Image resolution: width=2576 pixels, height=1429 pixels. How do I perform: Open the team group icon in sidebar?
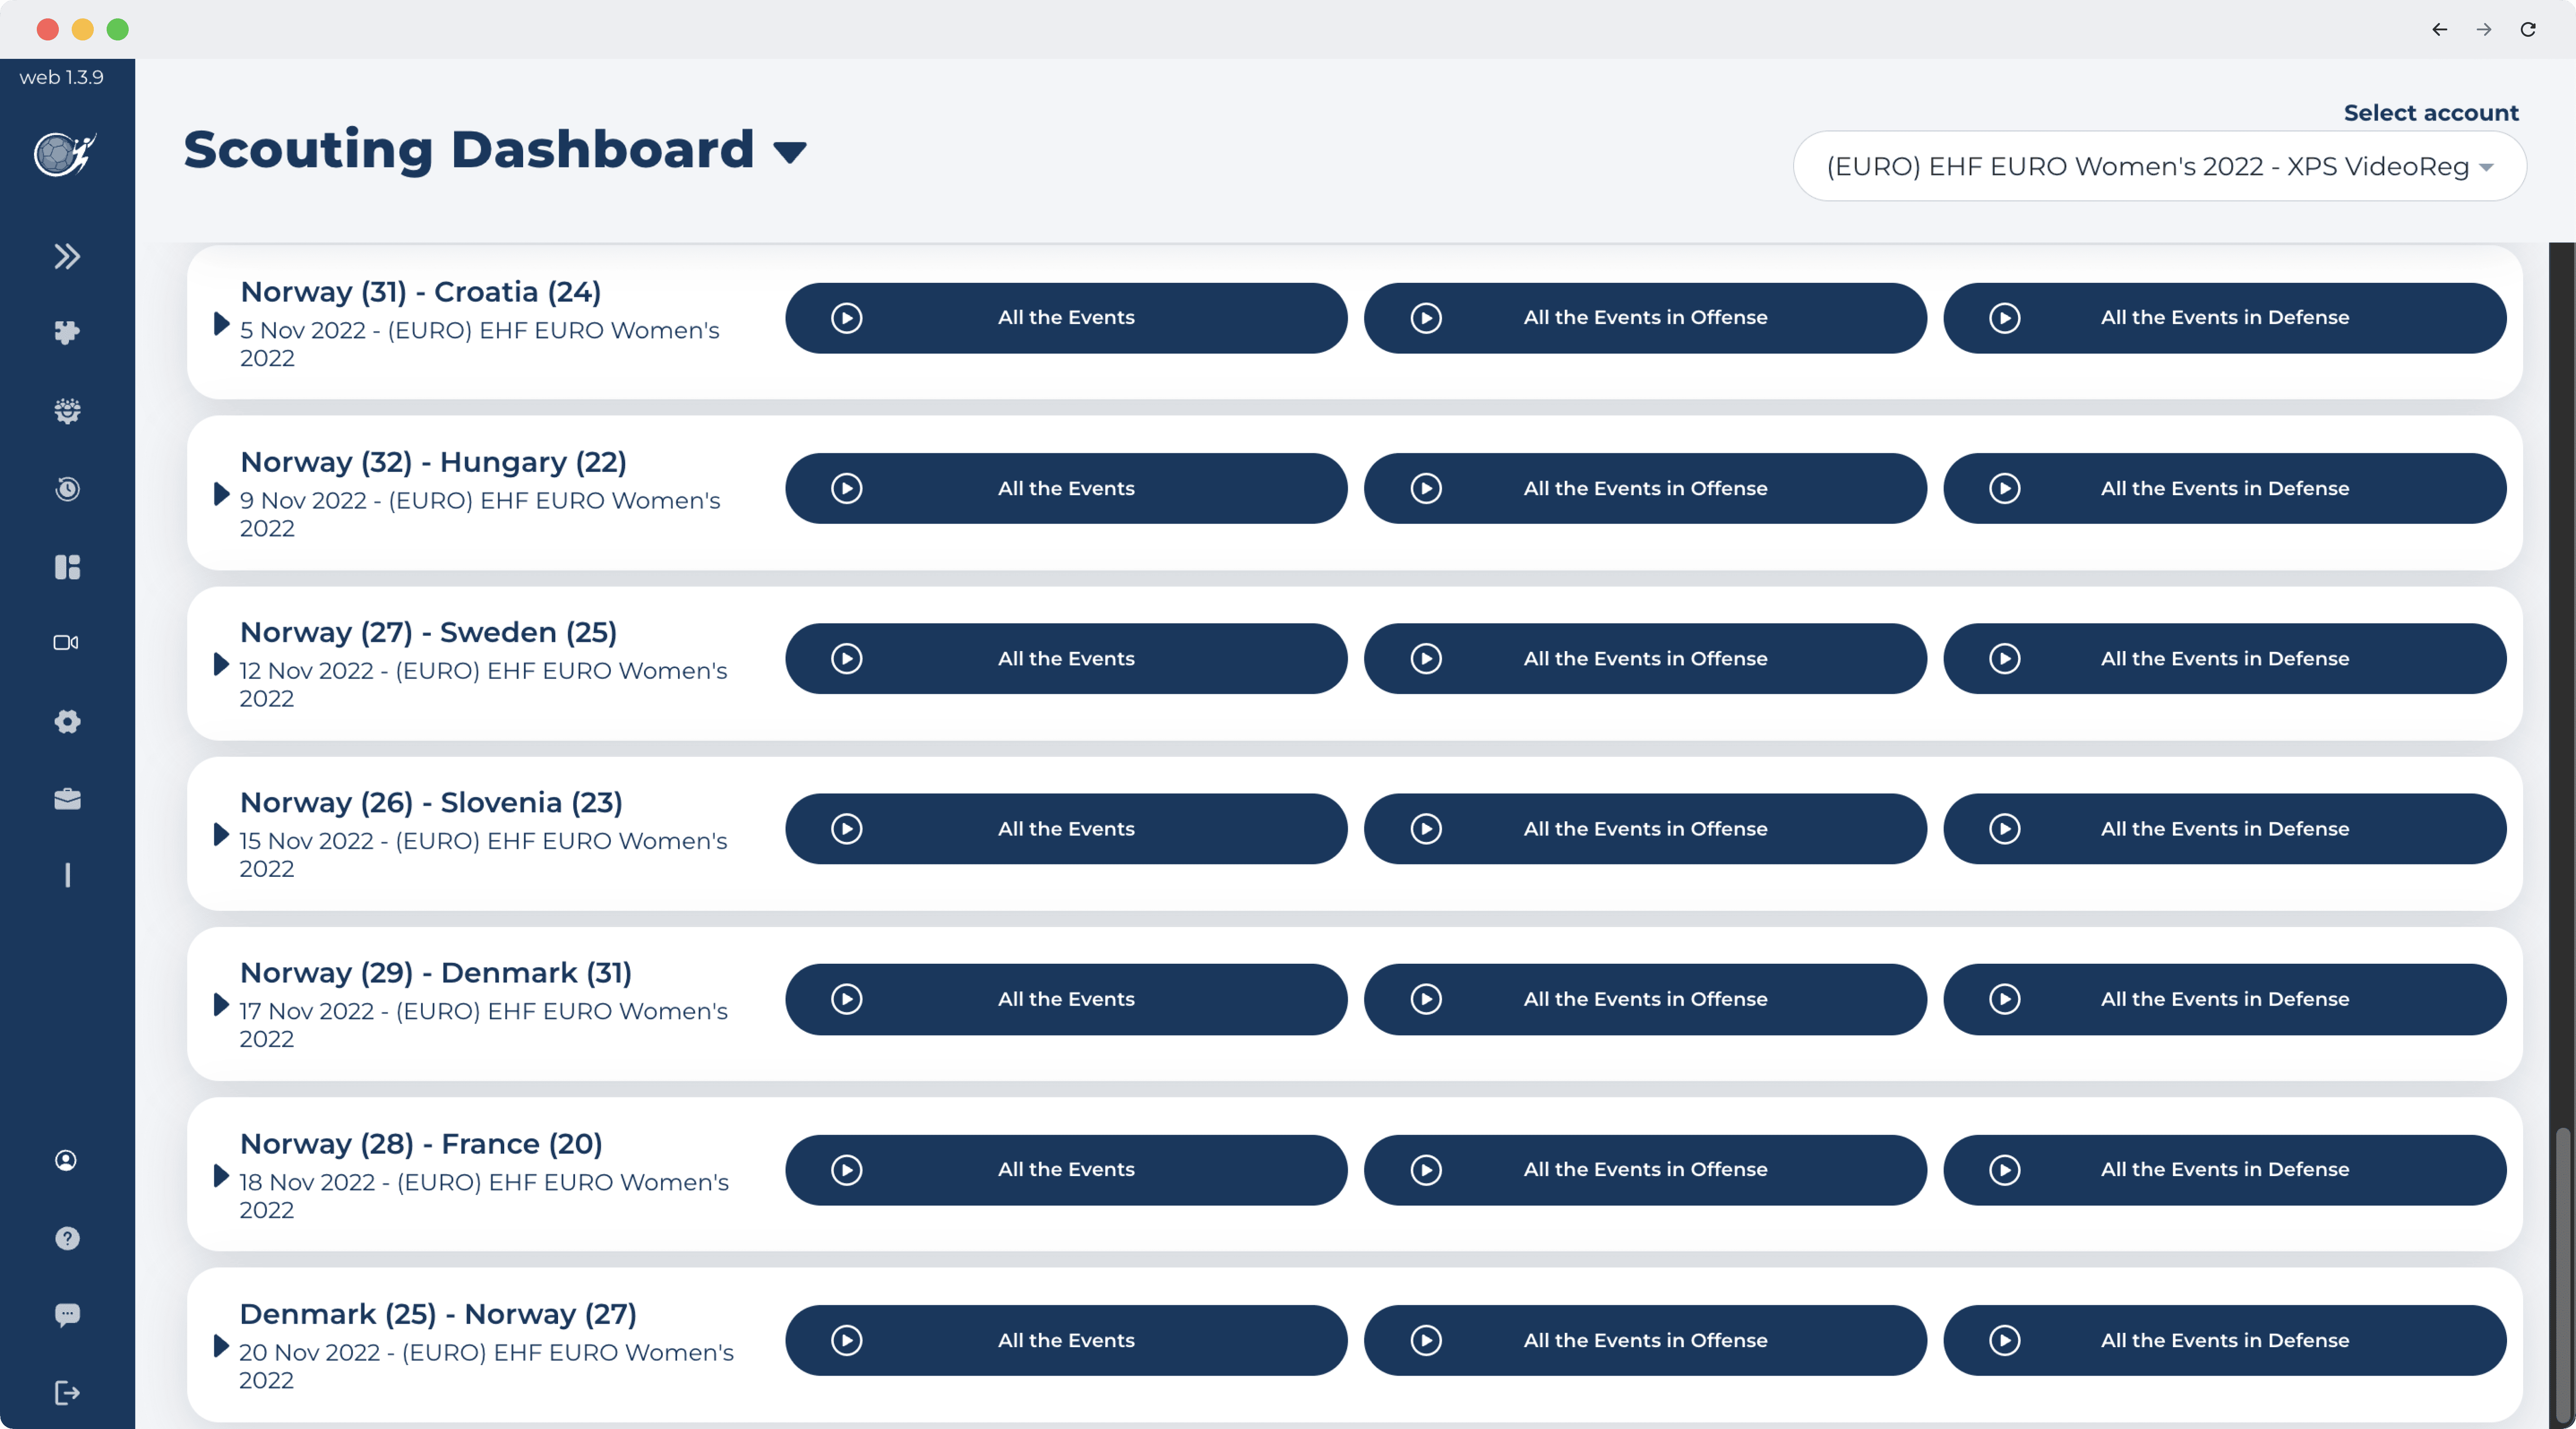pos(67,411)
